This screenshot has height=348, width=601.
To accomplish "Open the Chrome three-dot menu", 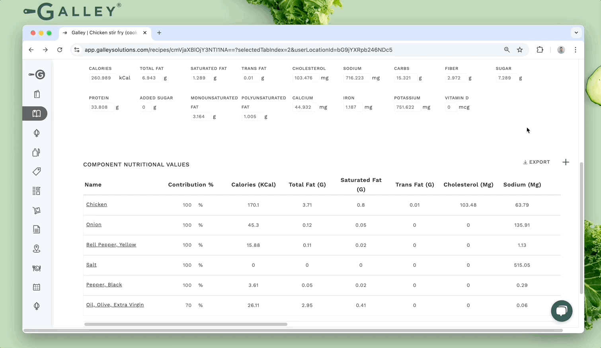I will 576,50.
